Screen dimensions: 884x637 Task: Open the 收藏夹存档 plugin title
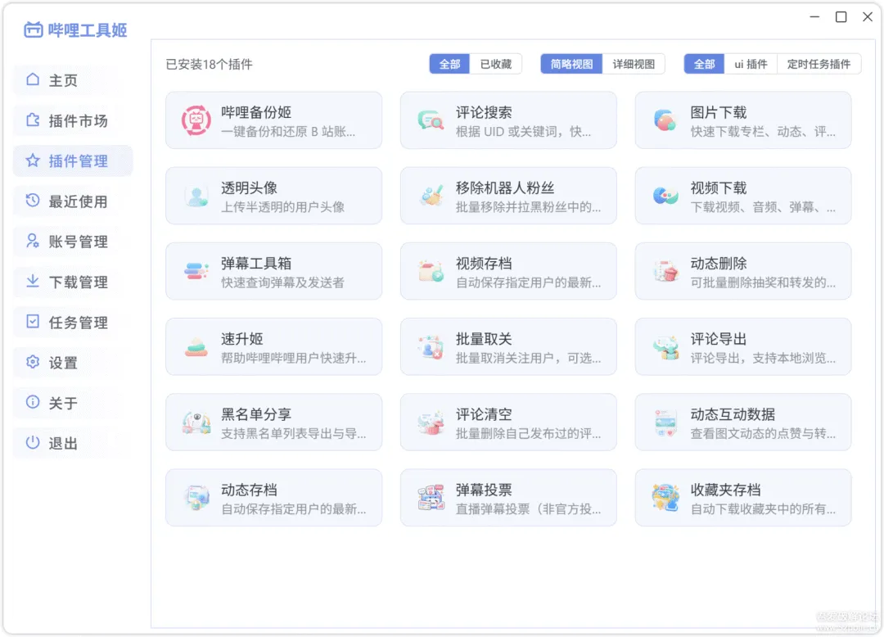point(725,490)
